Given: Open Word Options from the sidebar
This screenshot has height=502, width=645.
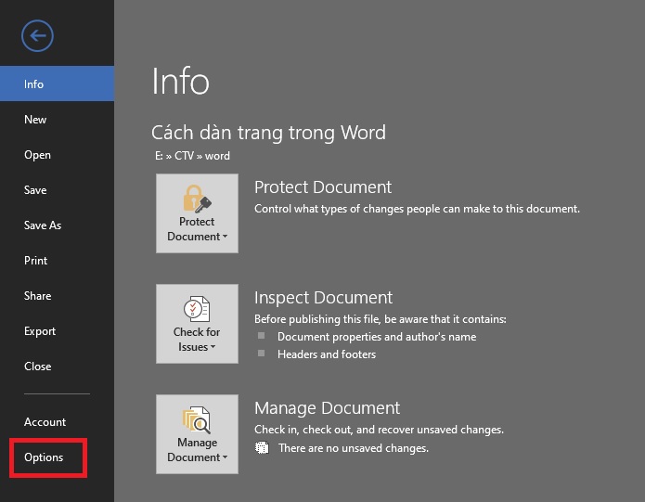Looking at the screenshot, I should click(x=44, y=457).
